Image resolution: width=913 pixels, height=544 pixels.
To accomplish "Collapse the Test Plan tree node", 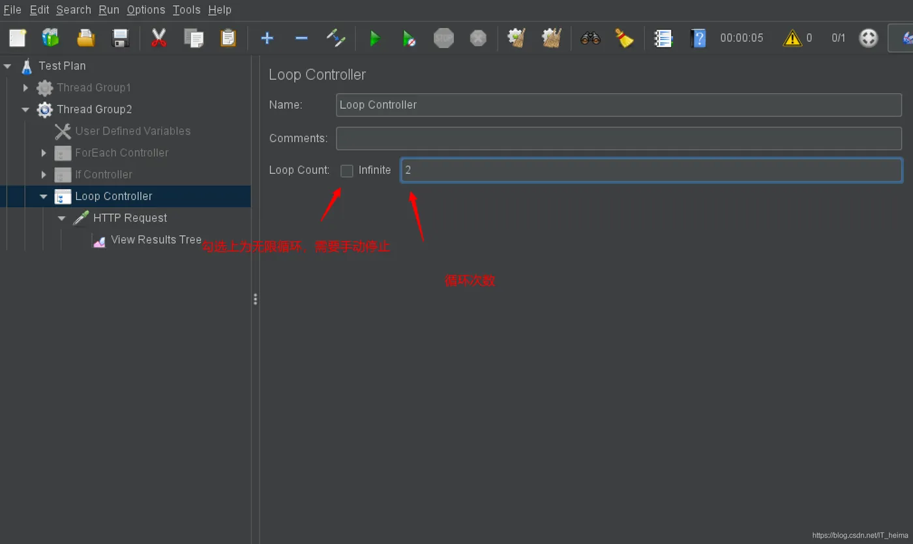I will coord(8,66).
